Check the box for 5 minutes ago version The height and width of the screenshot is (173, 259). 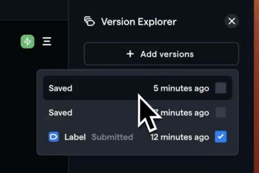coord(221,88)
